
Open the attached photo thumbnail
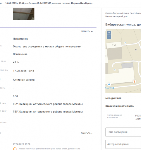point(24,14)
